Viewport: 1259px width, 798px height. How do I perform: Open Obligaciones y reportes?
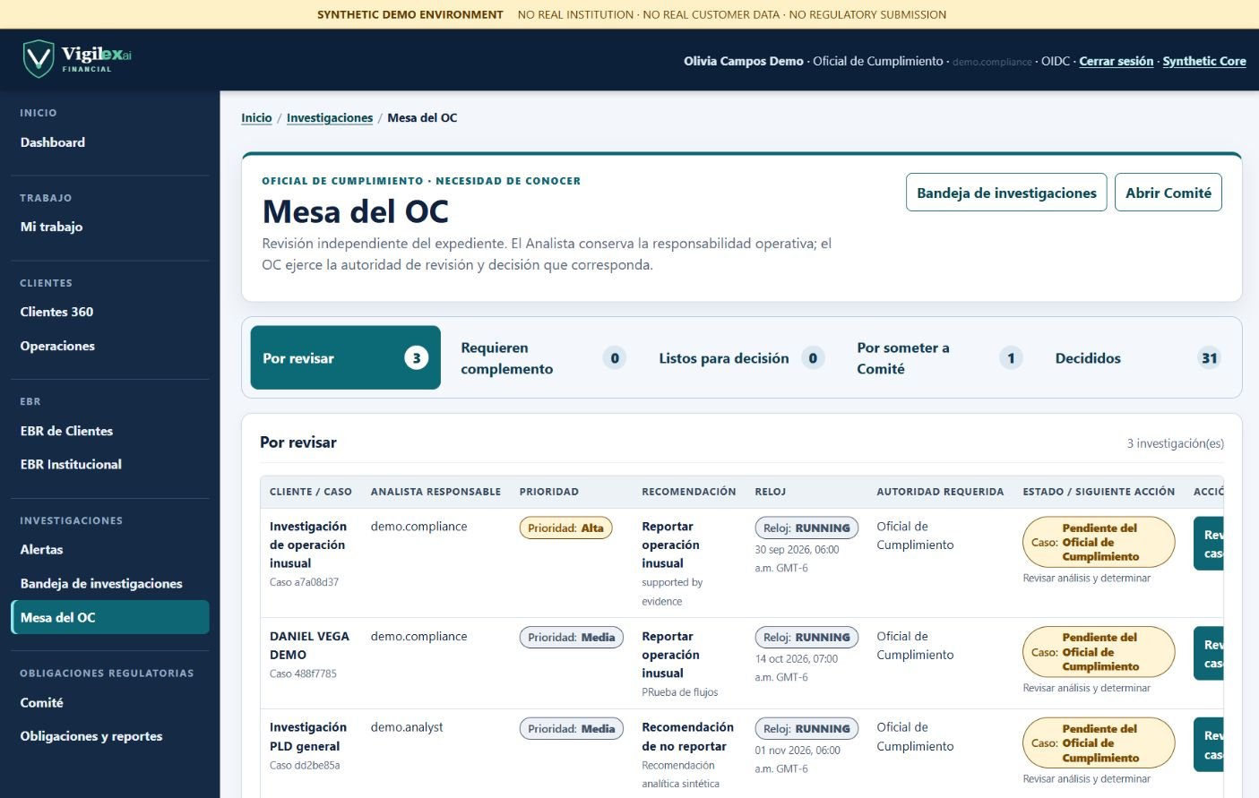click(x=91, y=736)
